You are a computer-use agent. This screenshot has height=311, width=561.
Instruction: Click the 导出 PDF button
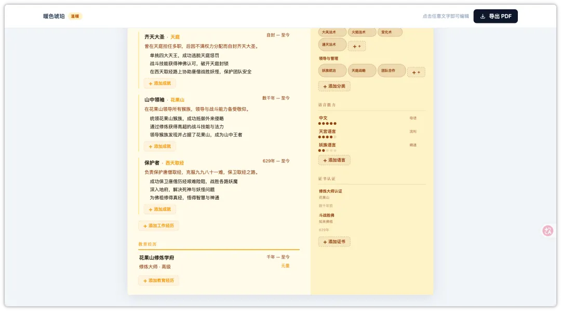click(495, 16)
